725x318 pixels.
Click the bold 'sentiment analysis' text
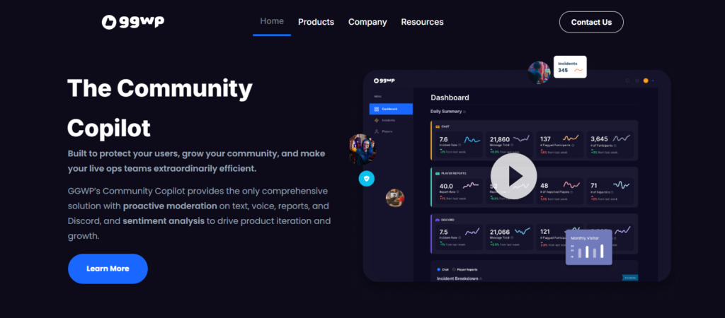coord(164,221)
